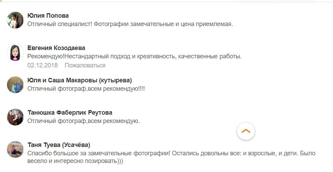333x172 pixels.
Task: Click the review ending with 'рекомендую!!!!'
Action: click(86, 89)
